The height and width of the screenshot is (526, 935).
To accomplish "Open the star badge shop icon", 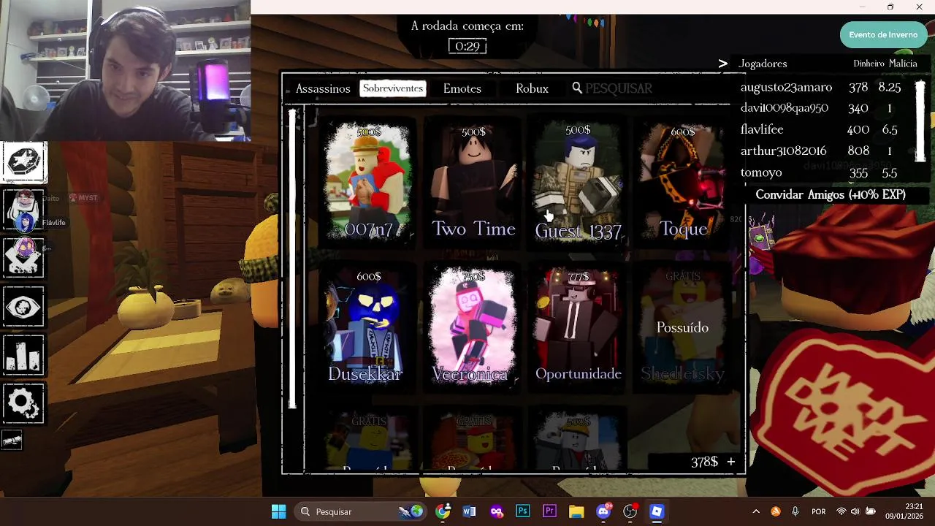I will click(x=24, y=161).
